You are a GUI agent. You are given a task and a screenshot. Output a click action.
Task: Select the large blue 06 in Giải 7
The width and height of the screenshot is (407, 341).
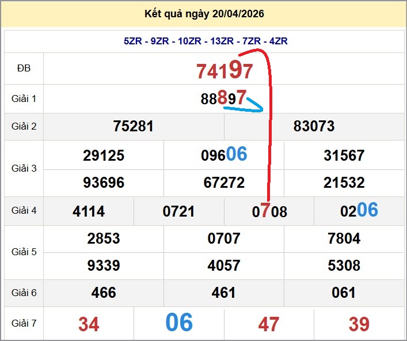[179, 323]
